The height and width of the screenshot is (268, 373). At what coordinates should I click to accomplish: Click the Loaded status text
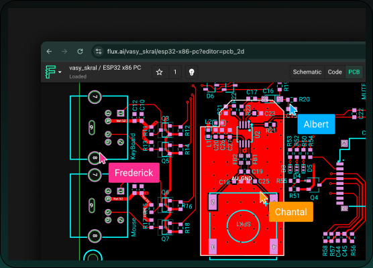coord(78,76)
